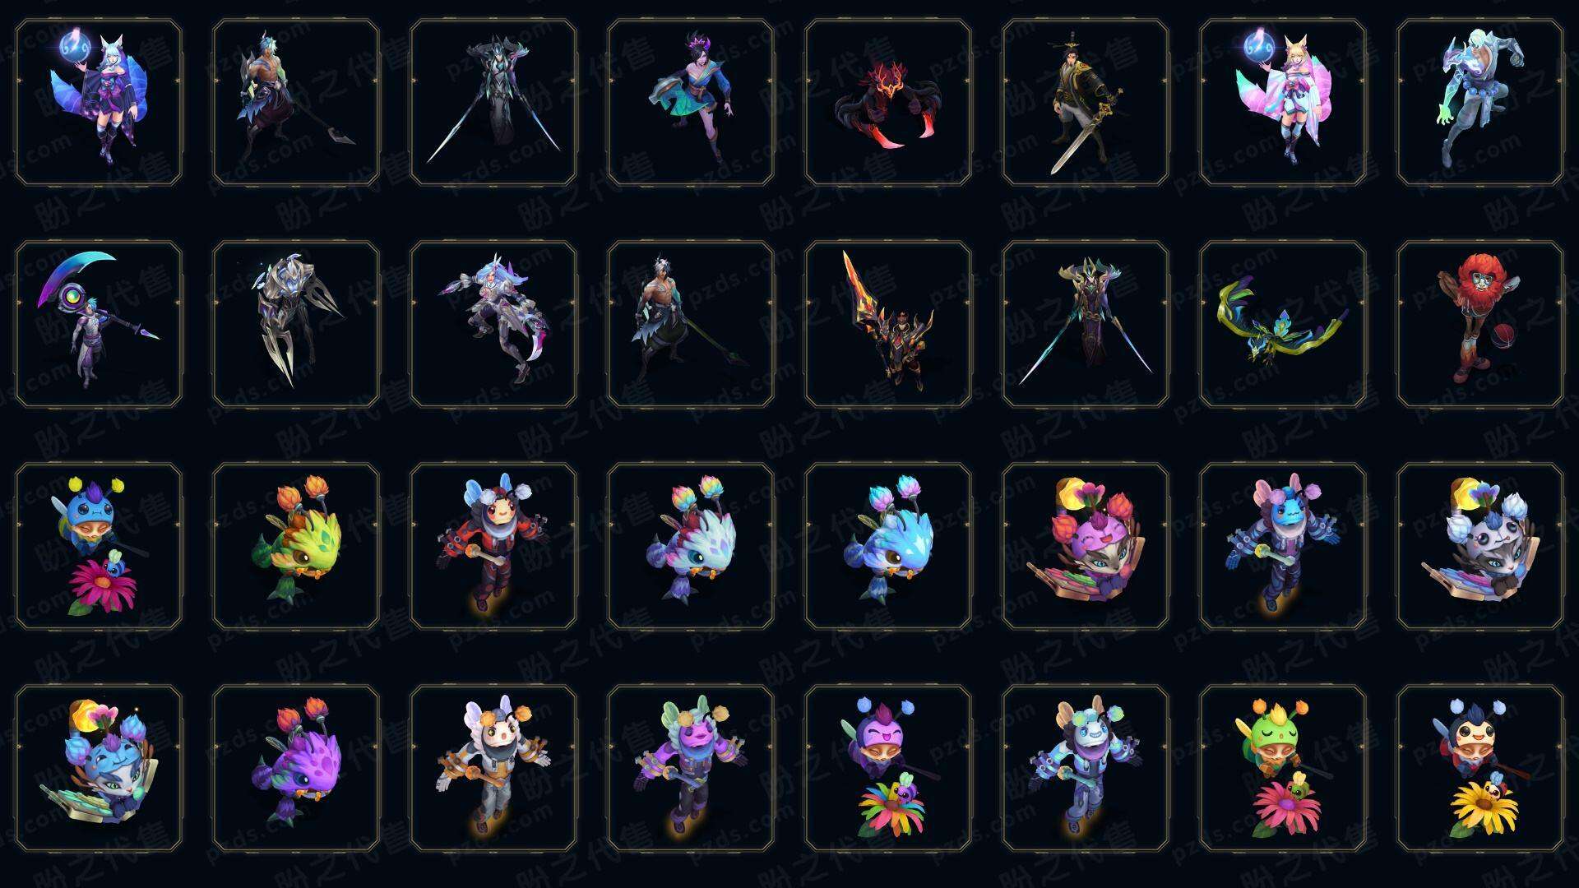The height and width of the screenshot is (888, 1579).
Task: Select the red-black suited bee character
Action: click(493, 546)
